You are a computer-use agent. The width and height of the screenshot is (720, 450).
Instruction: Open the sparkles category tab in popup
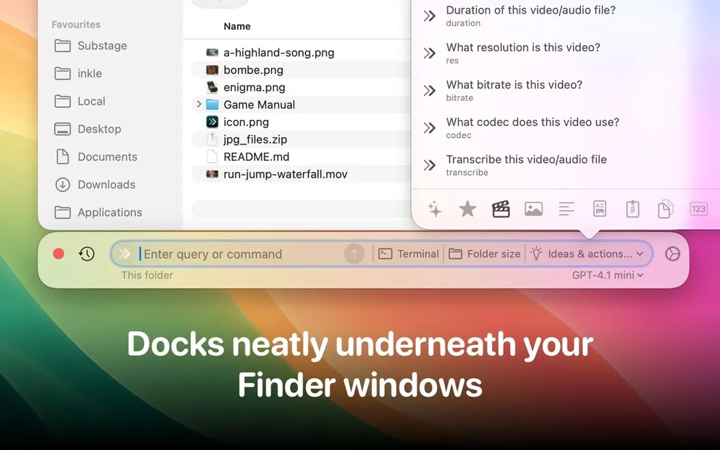(434, 209)
